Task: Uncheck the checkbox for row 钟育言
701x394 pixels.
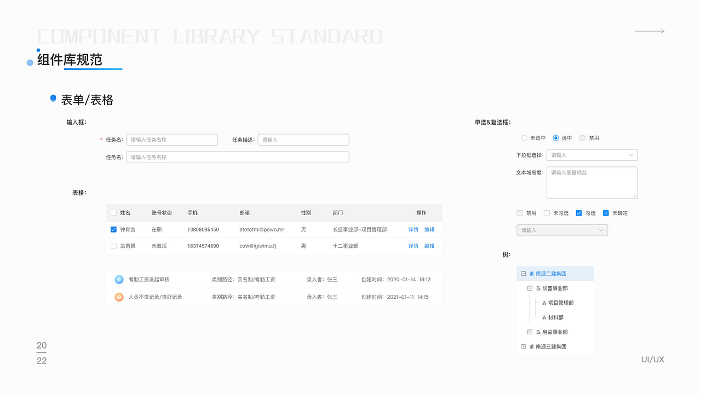Action: pos(113,230)
